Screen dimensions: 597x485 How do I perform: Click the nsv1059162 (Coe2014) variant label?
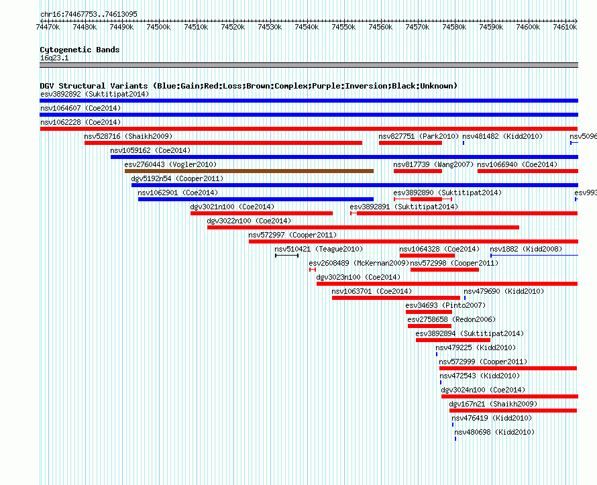[x=150, y=150]
